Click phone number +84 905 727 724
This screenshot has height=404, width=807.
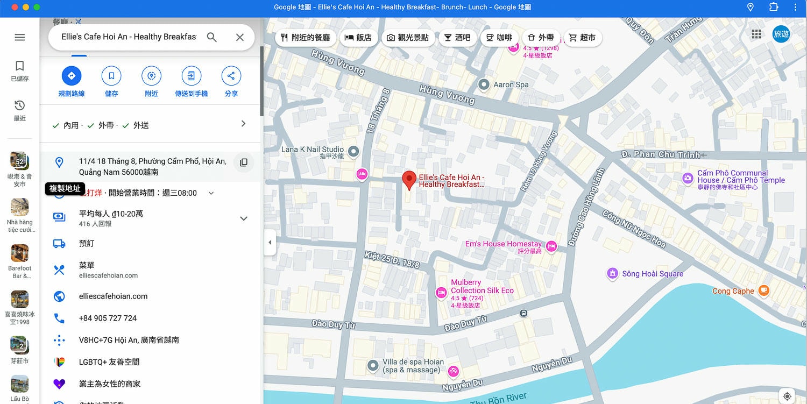(x=108, y=318)
